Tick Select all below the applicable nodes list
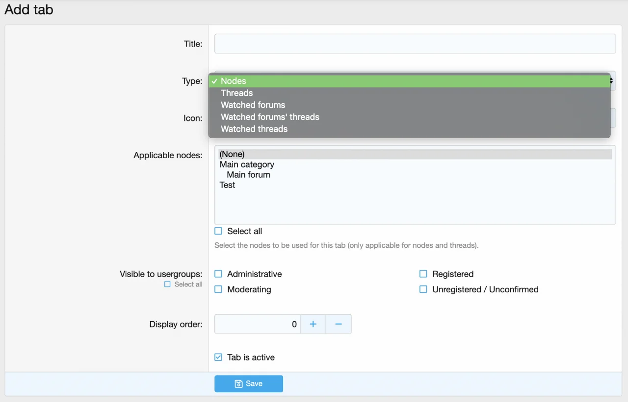This screenshot has width=628, height=402. point(218,231)
